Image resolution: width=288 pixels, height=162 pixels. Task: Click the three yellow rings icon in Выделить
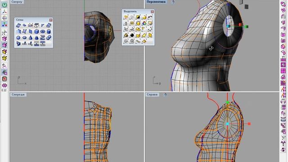(126, 35)
